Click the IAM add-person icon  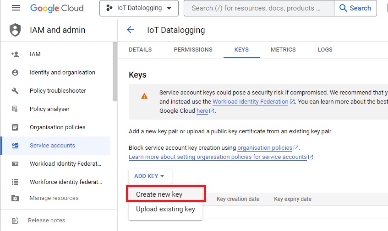(15, 54)
